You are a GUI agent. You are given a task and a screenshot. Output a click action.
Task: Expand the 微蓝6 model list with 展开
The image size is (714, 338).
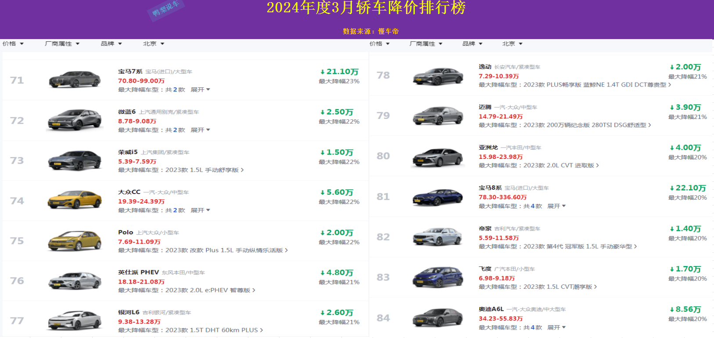[x=200, y=130]
